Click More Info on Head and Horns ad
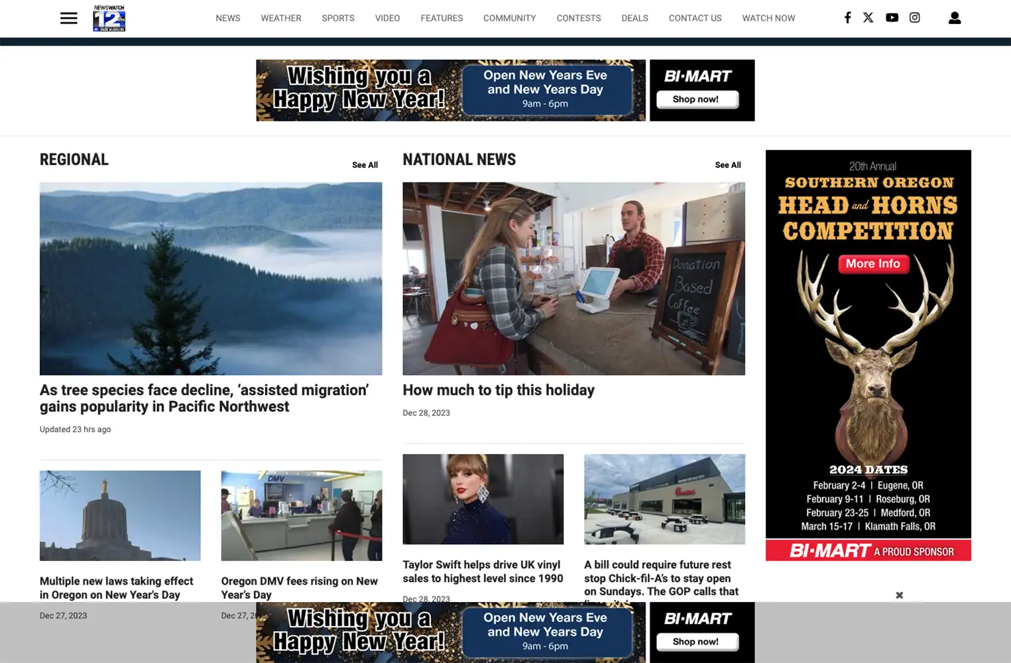1011x663 pixels. click(873, 264)
